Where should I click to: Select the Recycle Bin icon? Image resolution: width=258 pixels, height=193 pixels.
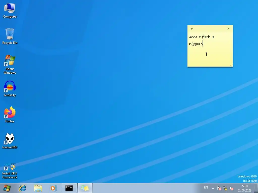(10, 36)
